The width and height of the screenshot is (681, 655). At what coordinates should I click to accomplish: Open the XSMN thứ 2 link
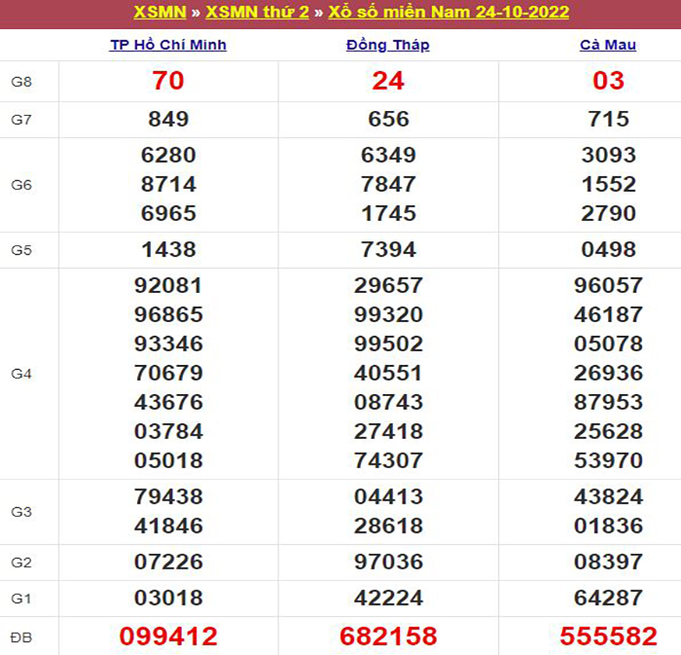257,12
